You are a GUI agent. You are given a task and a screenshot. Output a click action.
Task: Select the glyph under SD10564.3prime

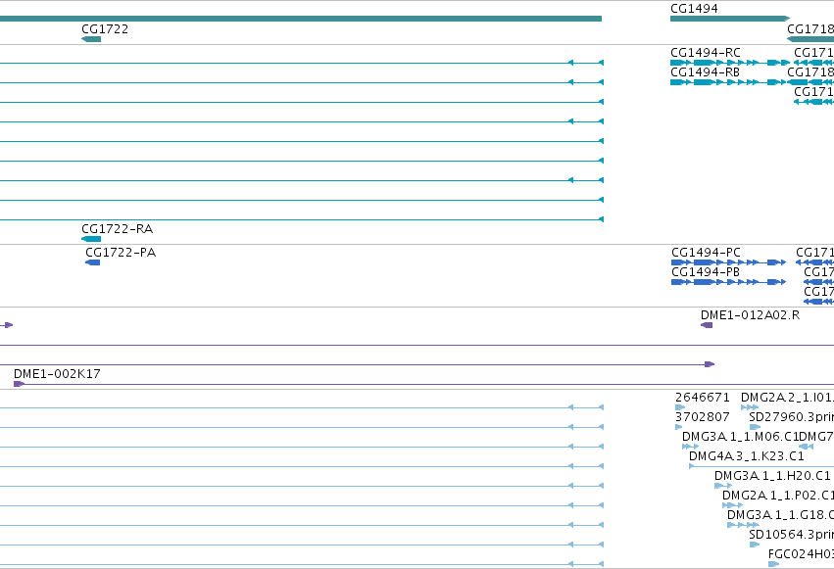point(755,545)
